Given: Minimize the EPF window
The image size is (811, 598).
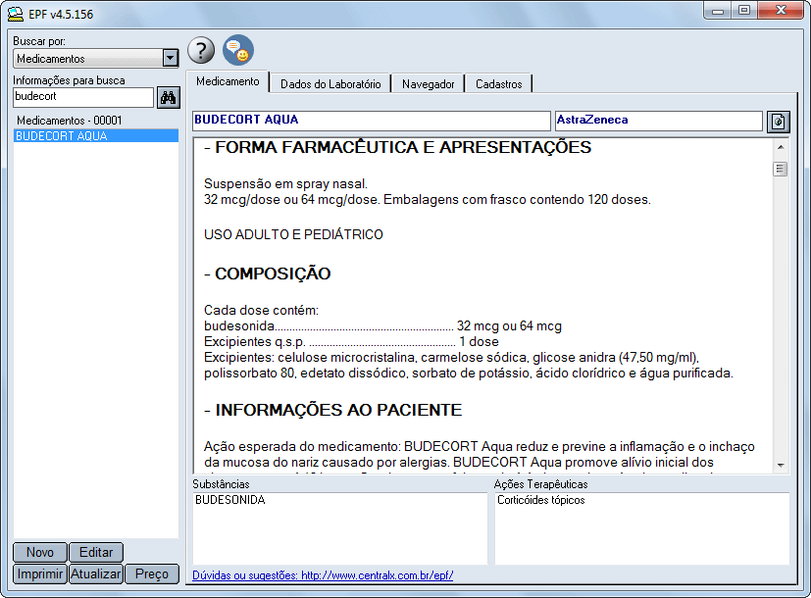Looking at the screenshot, I should tap(718, 11).
